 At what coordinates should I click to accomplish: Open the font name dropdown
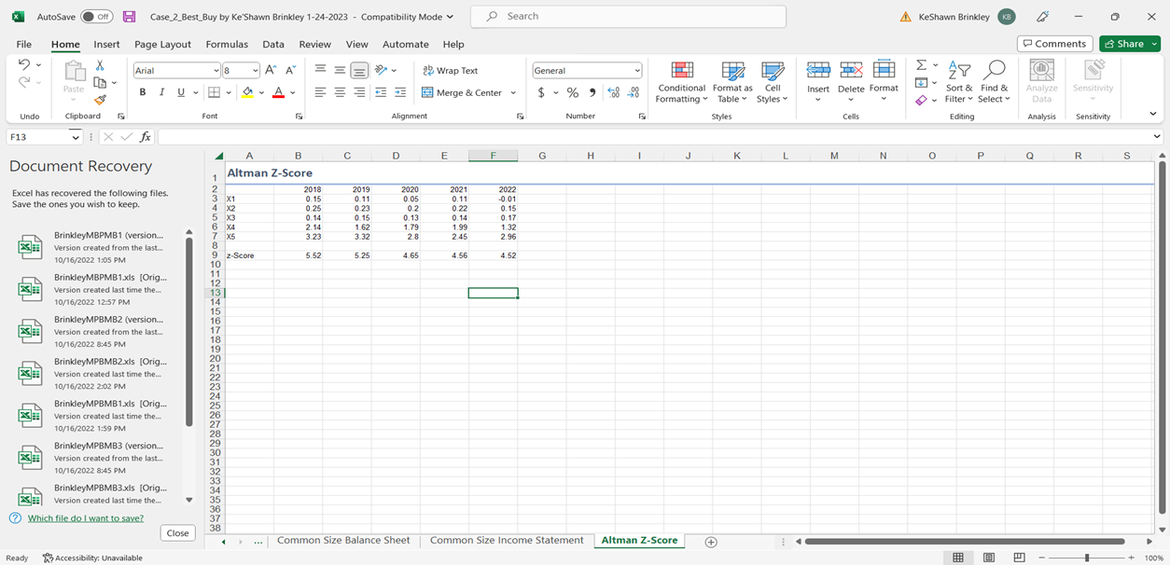[x=216, y=69]
